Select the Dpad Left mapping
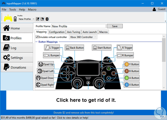The width and height of the screenshot is (167, 120). [45, 71]
